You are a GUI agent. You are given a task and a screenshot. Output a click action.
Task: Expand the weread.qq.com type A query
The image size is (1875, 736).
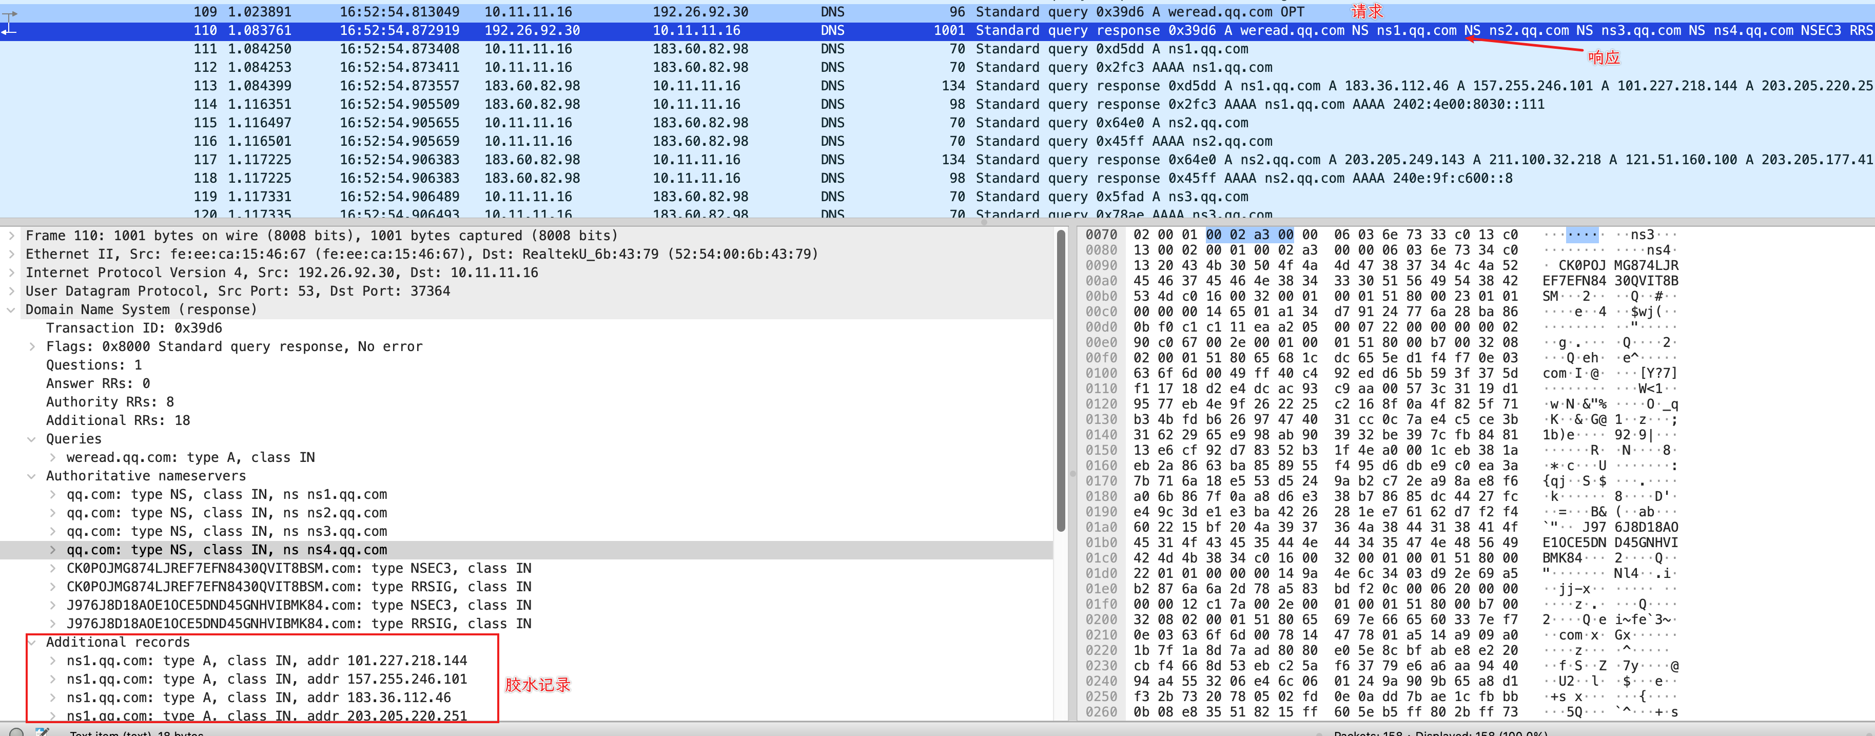[x=52, y=457]
